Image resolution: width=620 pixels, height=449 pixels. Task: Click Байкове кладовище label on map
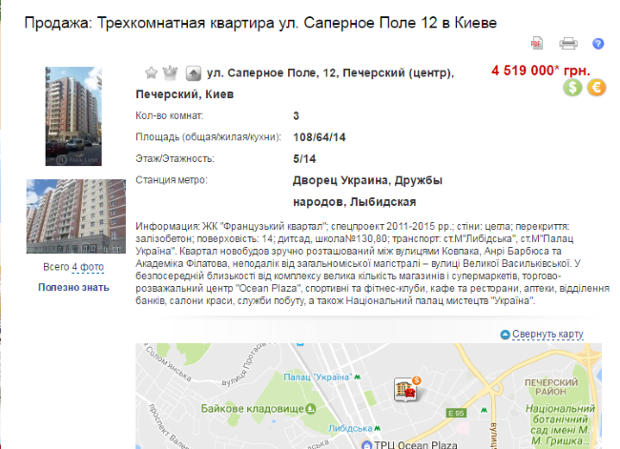pos(258,409)
